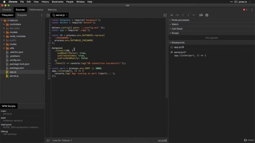Click the screen recording menu bar icon
The image size is (255, 143).
coord(236,2)
